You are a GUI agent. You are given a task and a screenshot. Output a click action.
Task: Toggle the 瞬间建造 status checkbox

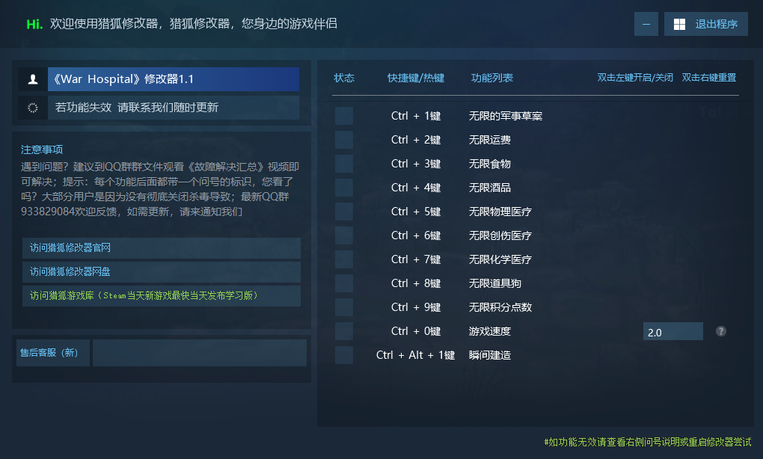344,355
